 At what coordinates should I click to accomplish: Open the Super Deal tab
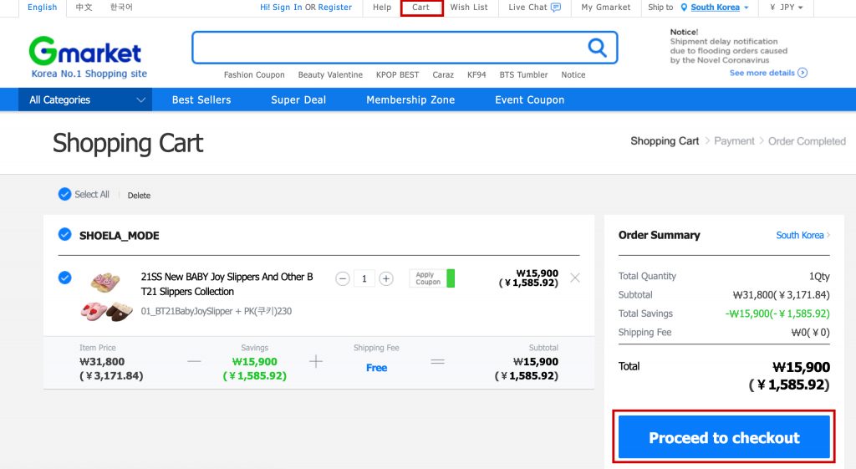click(298, 100)
